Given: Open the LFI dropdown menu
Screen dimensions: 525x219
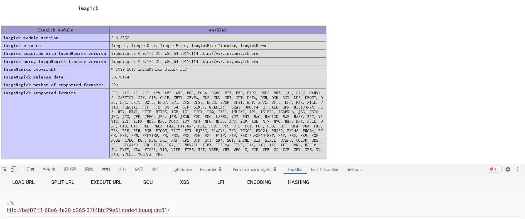Looking at the screenshot, I should pos(220,182).
